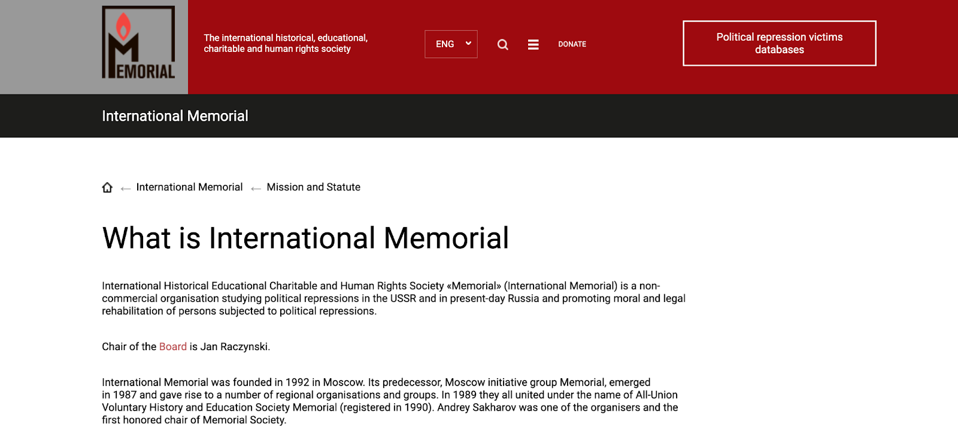Open the search magnifier icon
Screen dimensions: 958x444
[503, 44]
